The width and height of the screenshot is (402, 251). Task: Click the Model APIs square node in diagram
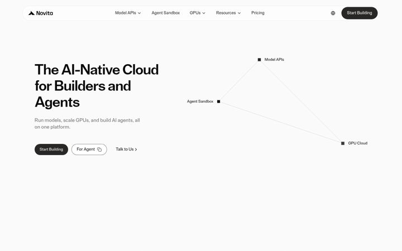[259, 60]
